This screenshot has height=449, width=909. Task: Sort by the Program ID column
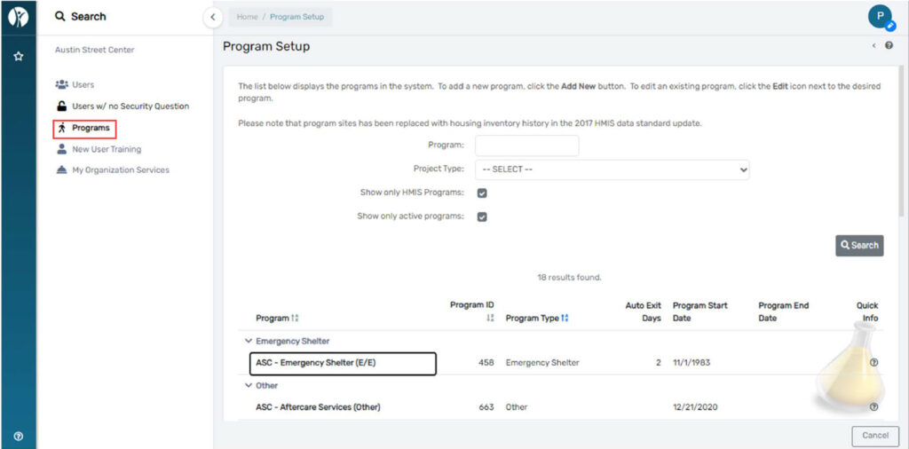click(490, 318)
